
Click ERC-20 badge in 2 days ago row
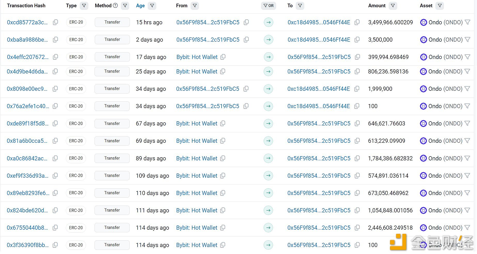76,40
